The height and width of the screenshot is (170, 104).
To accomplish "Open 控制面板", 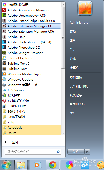I will coord(76,78).
